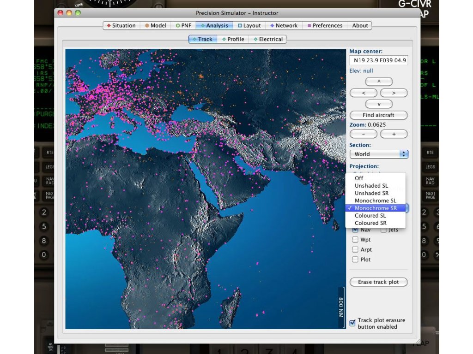Viewport: 473px width, 354px height.
Task: Switch to the Model tab
Action: click(155, 26)
